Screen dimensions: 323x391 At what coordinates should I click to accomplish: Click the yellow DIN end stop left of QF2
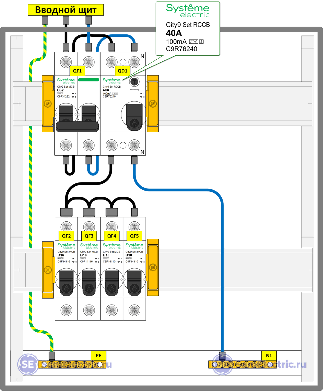click(48, 270)
